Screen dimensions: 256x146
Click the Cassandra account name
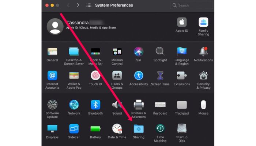[78, 23]
